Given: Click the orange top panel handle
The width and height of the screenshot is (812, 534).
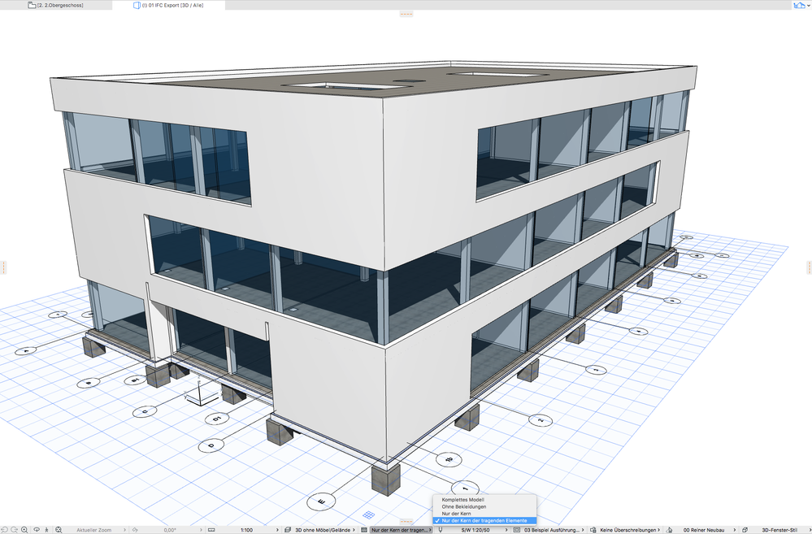Looking at the screenshot, I should (406, 14).
